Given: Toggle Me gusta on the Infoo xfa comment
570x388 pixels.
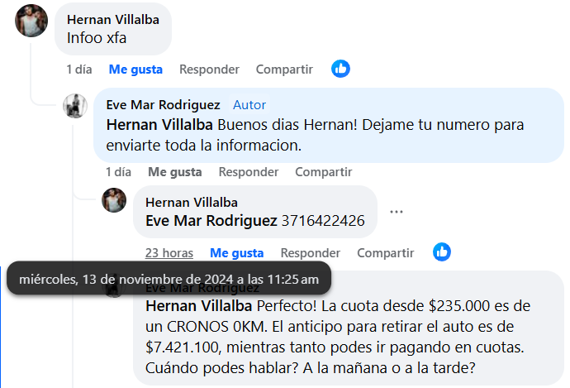Looking at the screenshot, I should tap(135, 69).
